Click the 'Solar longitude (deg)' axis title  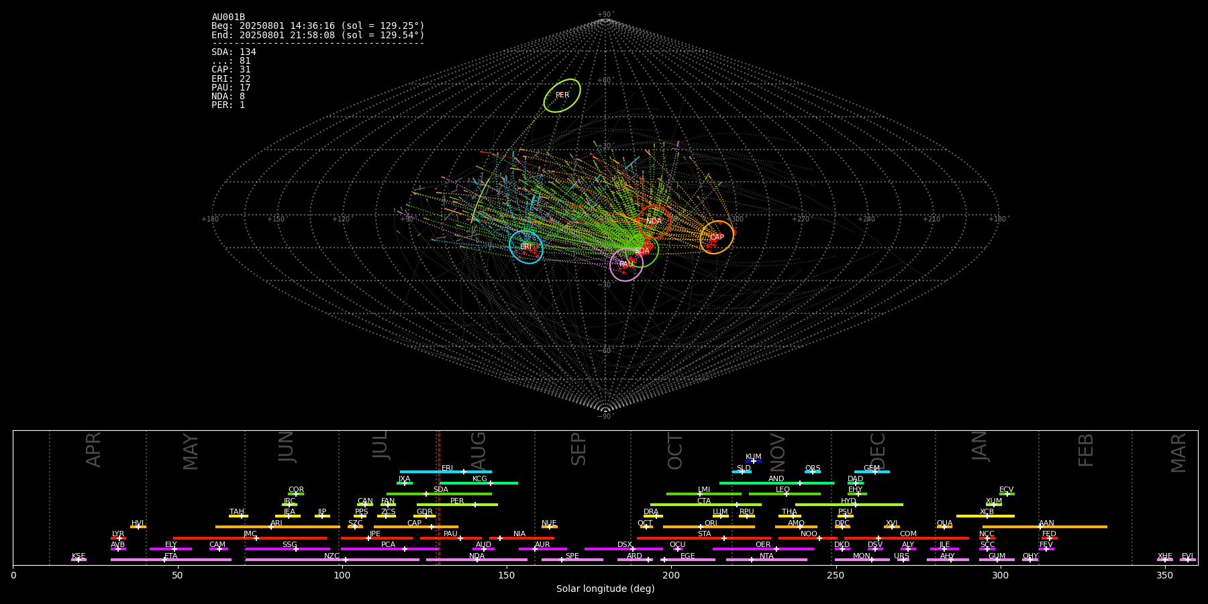click(605, 589)
